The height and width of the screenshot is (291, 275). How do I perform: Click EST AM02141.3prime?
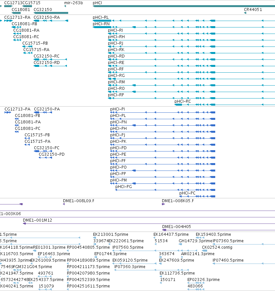point(198,254)
